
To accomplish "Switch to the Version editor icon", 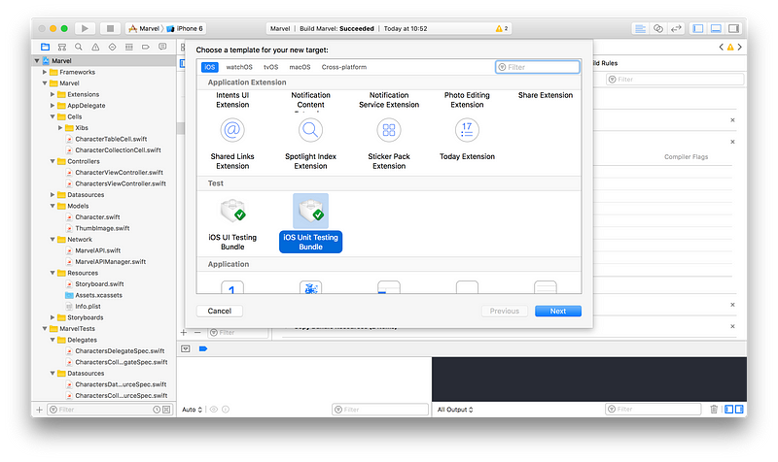I will tap(676, 29).
